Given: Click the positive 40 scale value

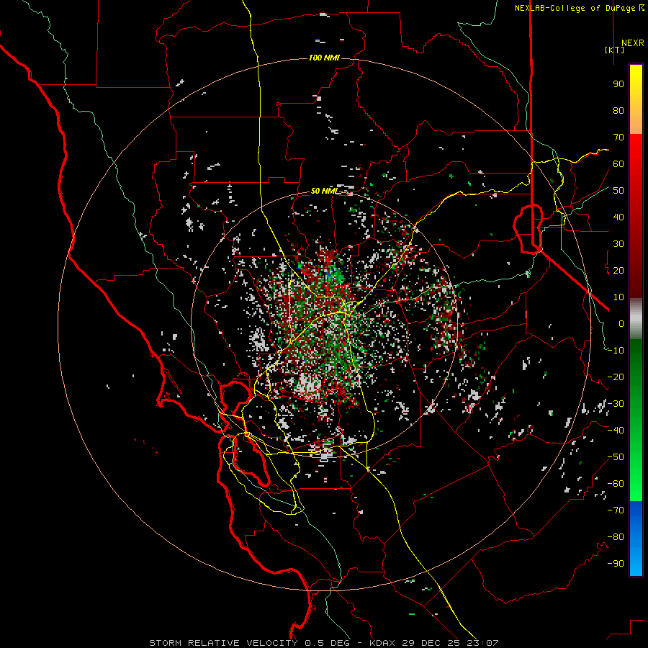Looking at the screenshot, I should [x=618, y=217].
